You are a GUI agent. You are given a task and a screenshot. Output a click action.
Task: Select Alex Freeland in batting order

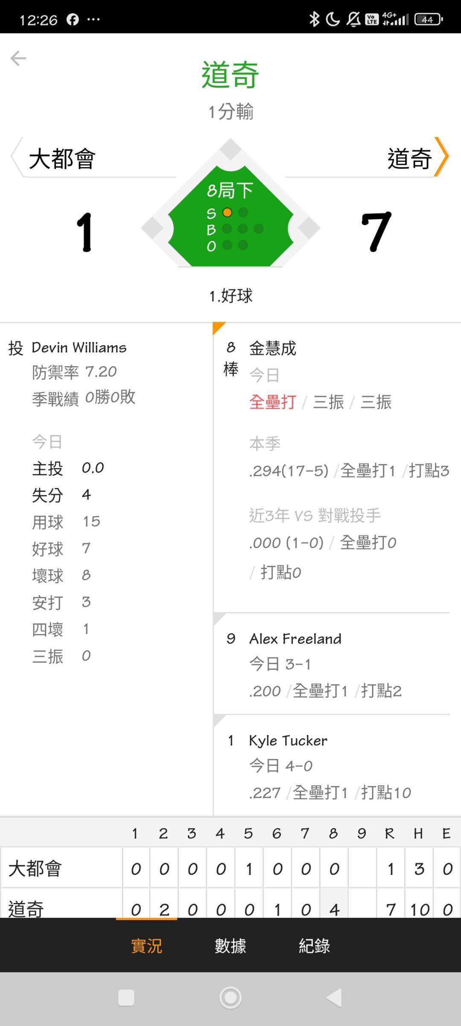[295, 639]
